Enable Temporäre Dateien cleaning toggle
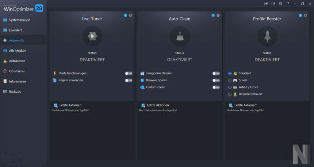The image size is (314, 167). click(x=216, y=73)
